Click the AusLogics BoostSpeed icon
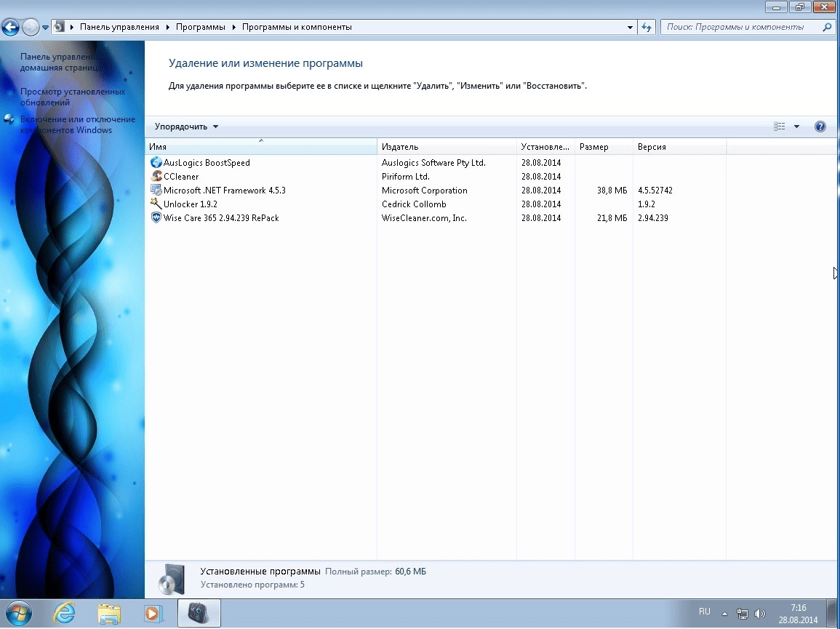The width and height of the screenshot is (840, 629). click(156, 162)
